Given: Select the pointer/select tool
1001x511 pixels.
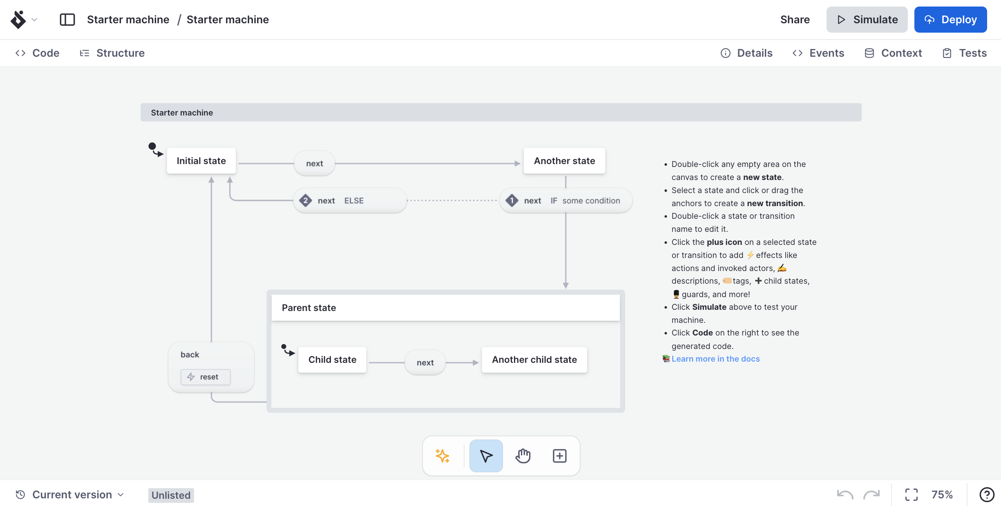Looking at the screenshot, I should [486, 455].
